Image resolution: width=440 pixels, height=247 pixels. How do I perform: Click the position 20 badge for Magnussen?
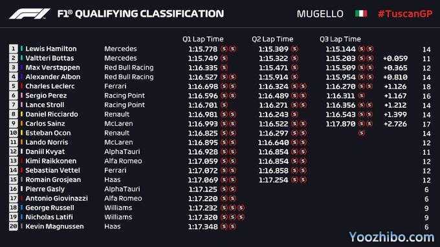point(13,226)
